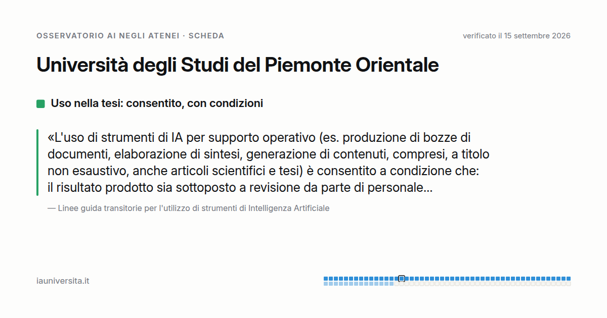Click the green status square indicator
Screen dimensions: 607x318
coord(40,103)
